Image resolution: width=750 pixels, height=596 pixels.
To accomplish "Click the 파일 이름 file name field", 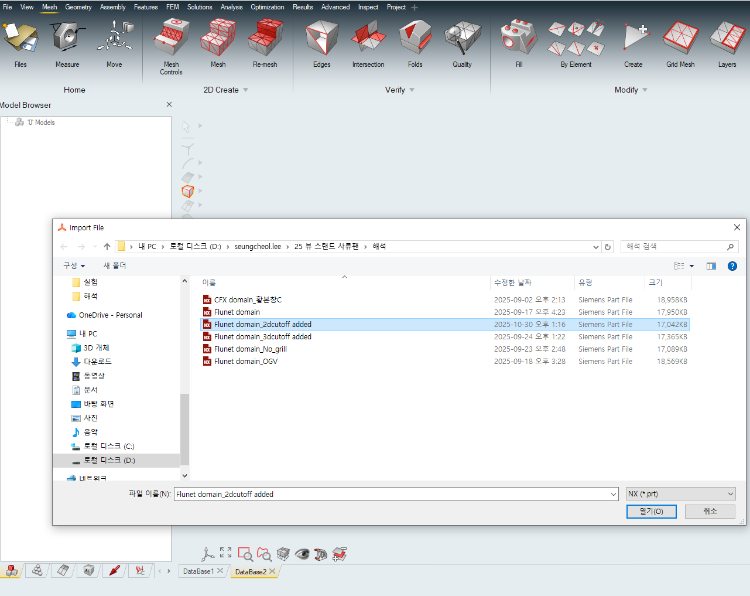I will pos(396,494).
